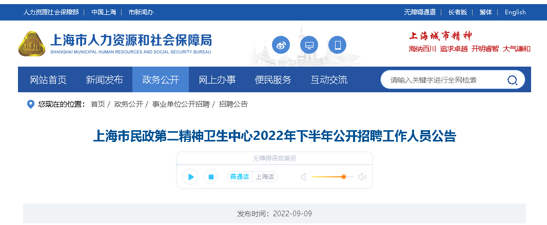Click the location pin icon
The image size is (547, 225).
tap(31, 104)
